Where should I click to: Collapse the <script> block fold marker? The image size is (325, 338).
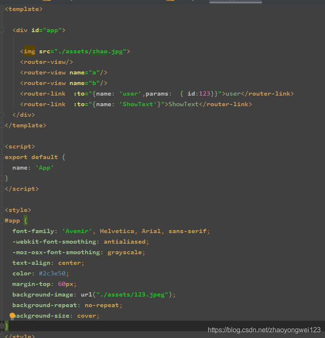point(2,147)
